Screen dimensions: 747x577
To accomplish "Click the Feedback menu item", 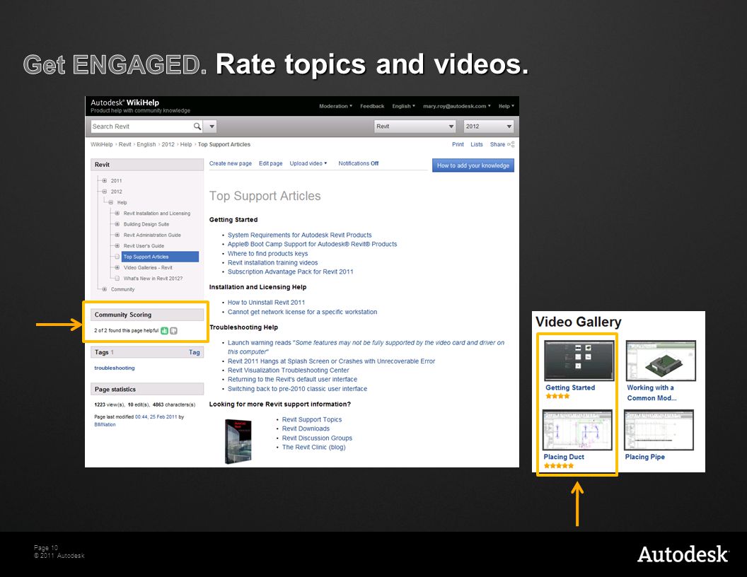I will pyautogui.click(x=372, y=106).
